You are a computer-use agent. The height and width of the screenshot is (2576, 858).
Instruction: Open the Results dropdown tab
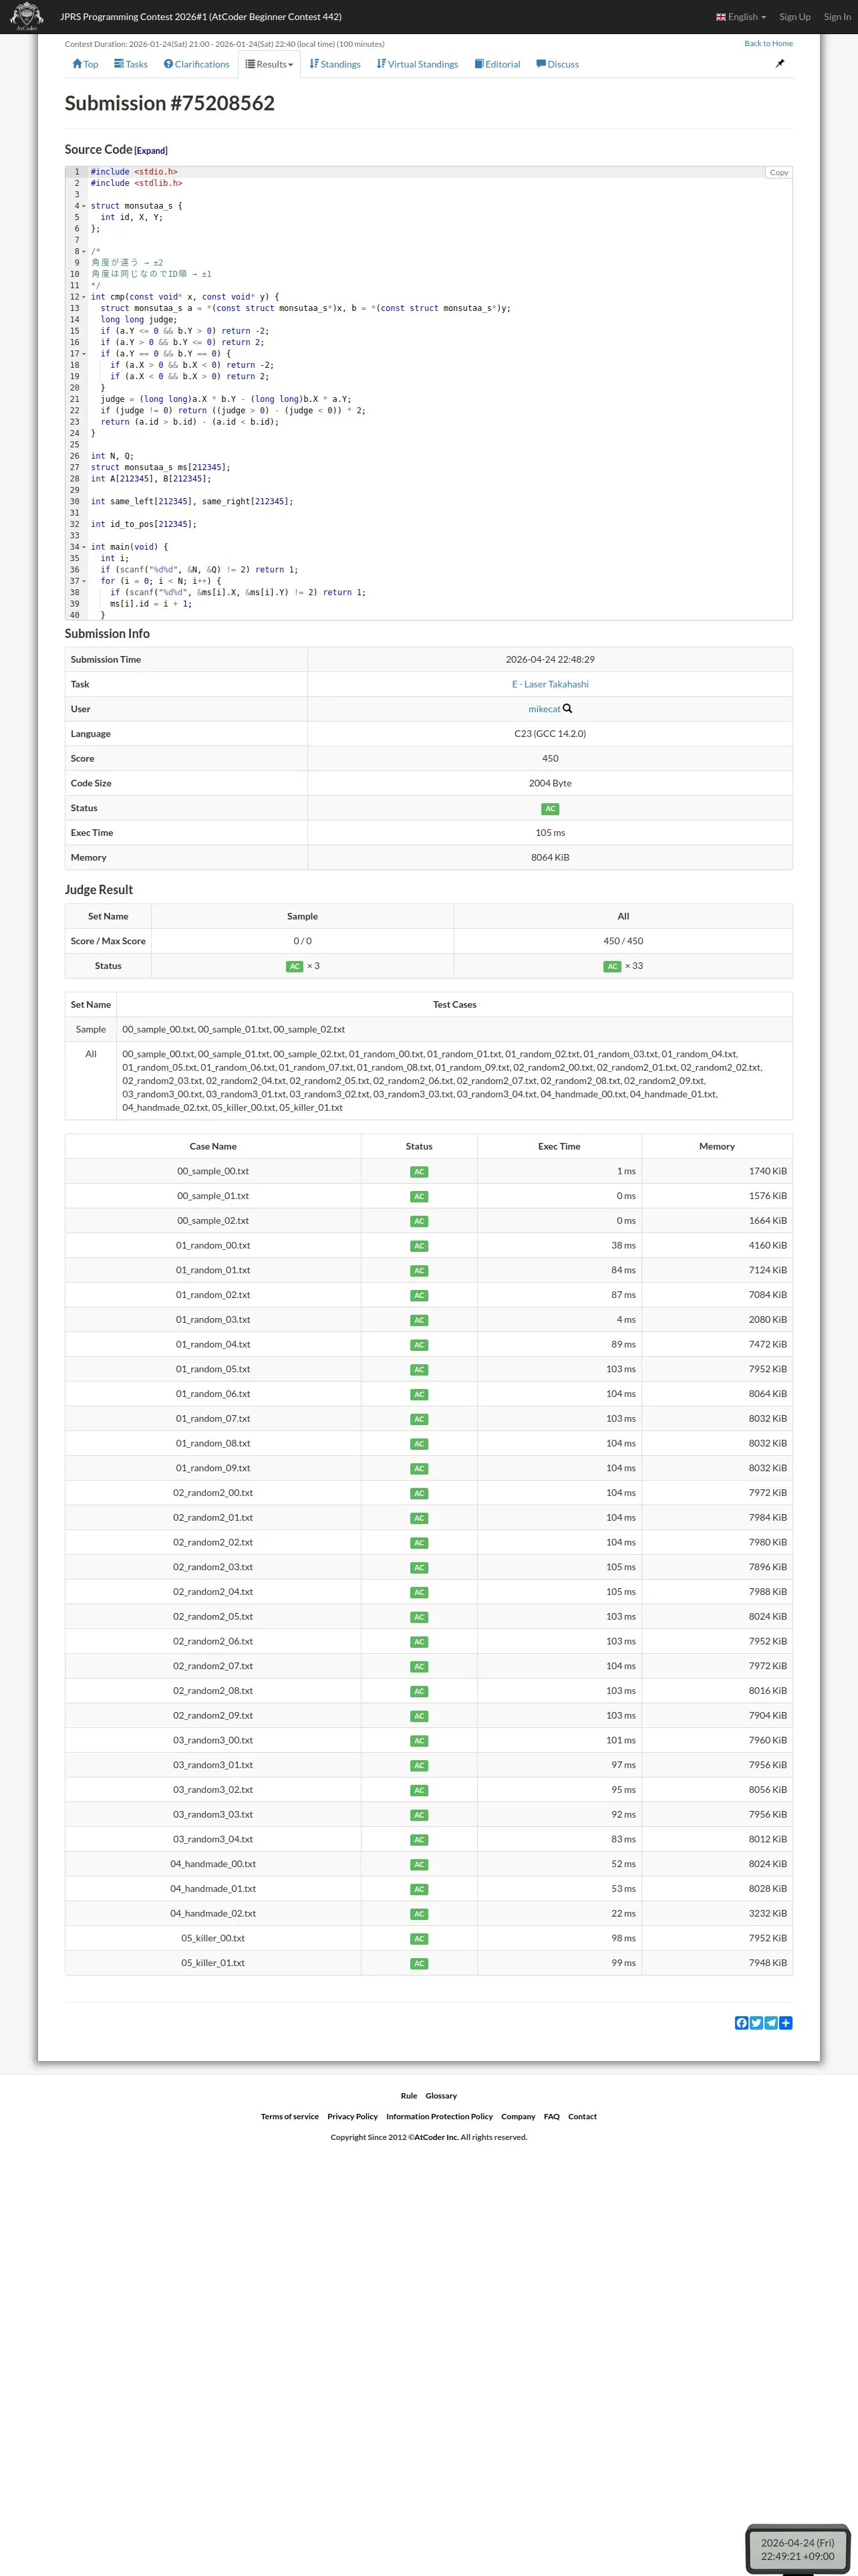click(270, 64)
